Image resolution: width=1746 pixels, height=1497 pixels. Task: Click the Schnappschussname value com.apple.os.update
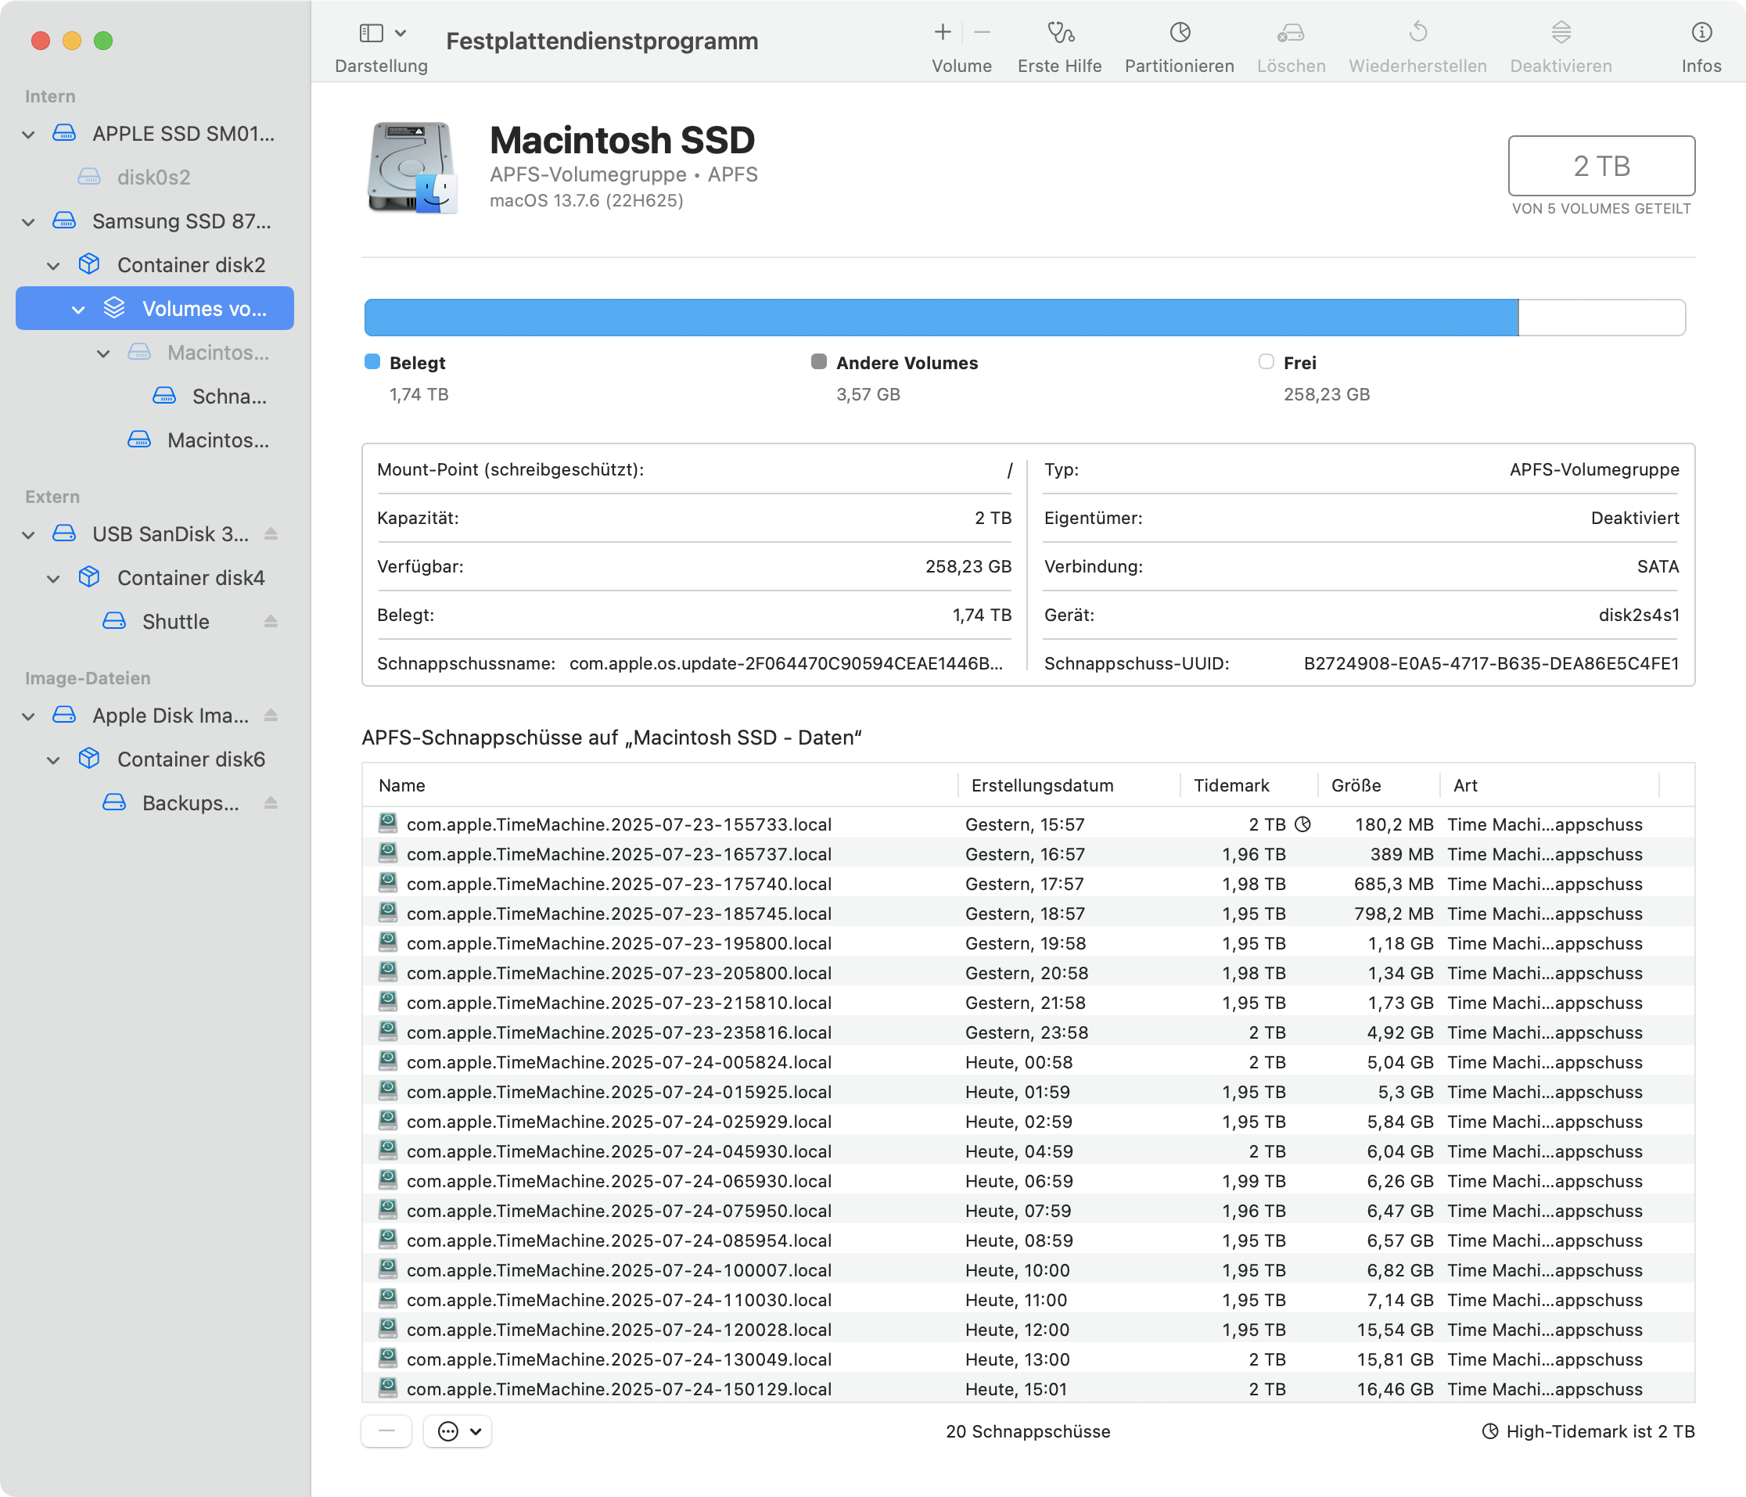(x=786, y=664)
